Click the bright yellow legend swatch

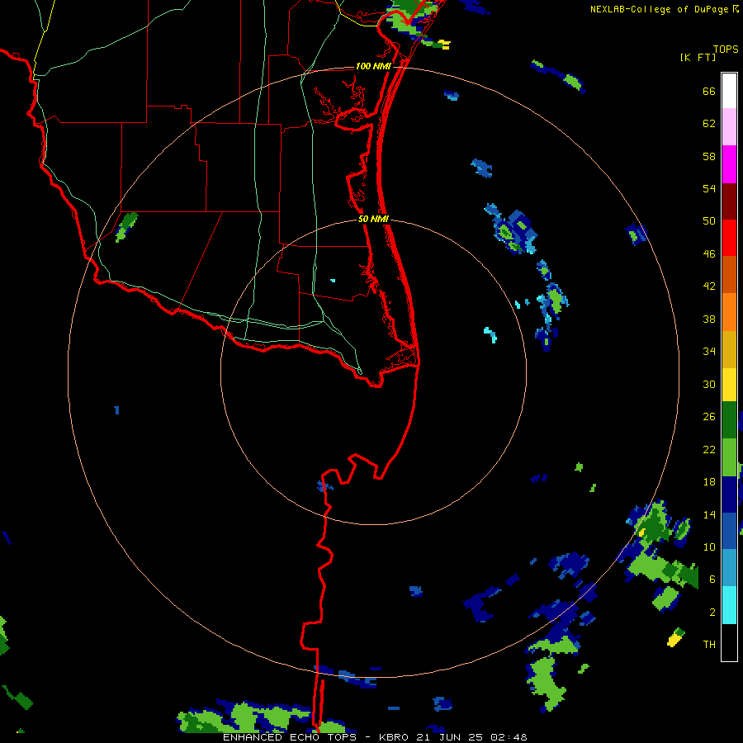pos(729,385)
